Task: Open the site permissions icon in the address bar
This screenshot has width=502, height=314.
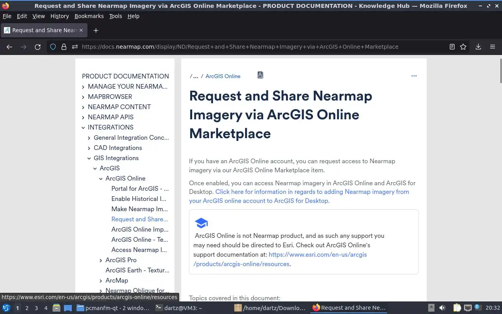Action: 75,47
